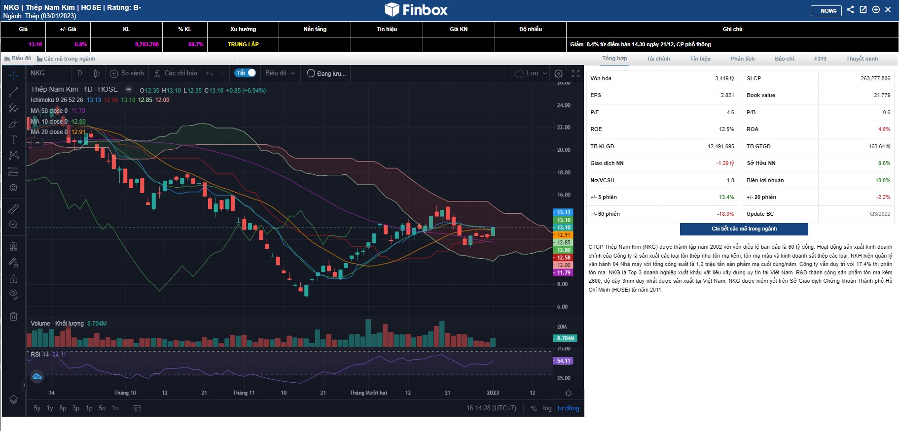The image size is (899, 431).
Task: Select the trend line drawing tool
Action: tap(13, 92)
